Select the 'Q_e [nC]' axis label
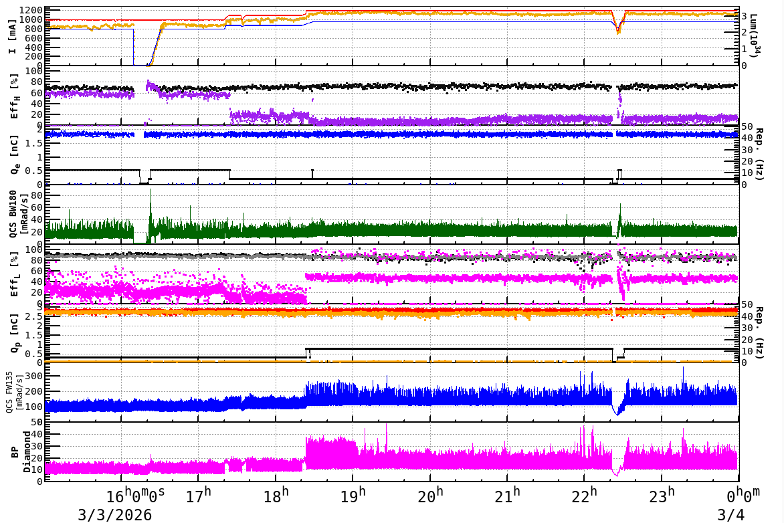Viewport: 784px width, 523px height. tap(14, 154)
